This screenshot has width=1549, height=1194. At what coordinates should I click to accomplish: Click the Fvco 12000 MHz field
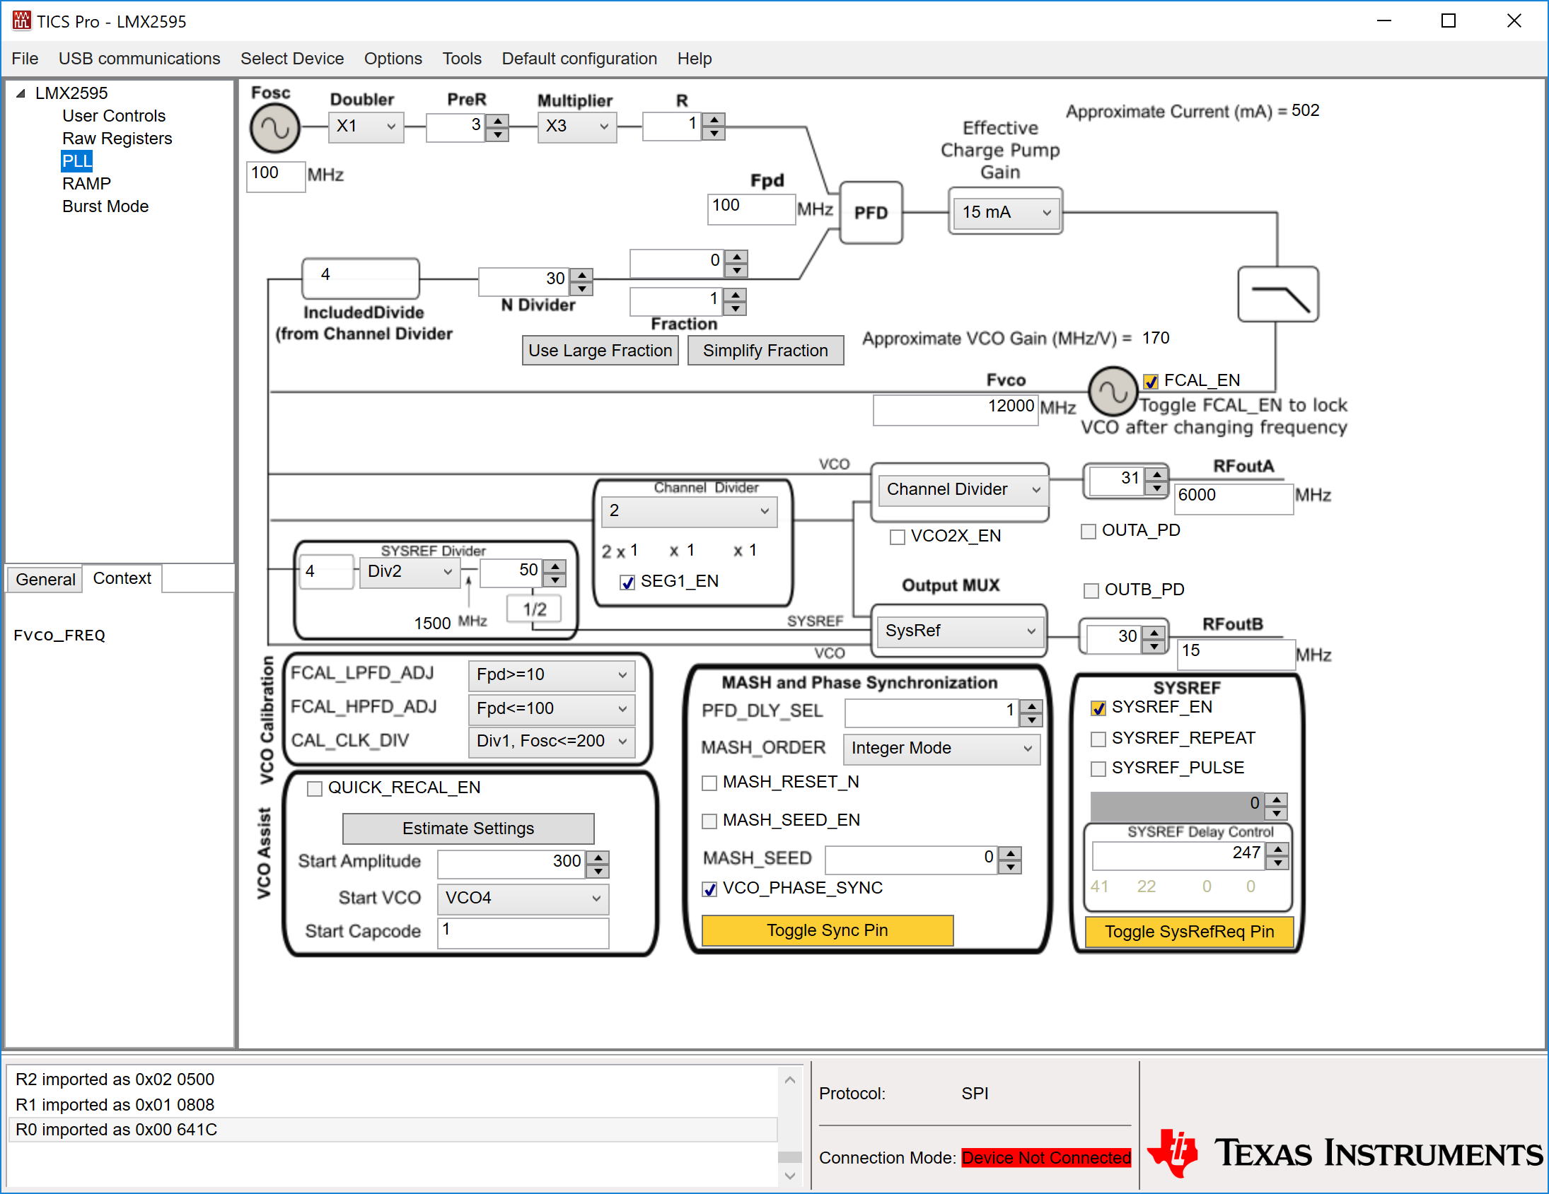tap(955, 409)
